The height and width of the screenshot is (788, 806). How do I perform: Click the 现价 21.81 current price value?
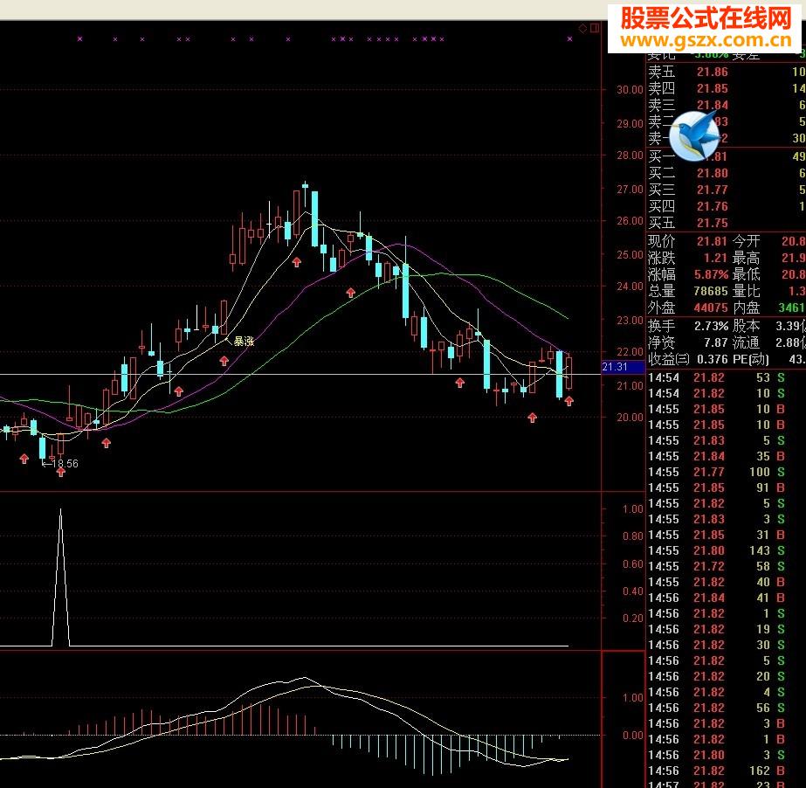[x=712, y=241]
